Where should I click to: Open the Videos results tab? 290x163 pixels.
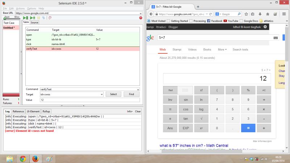pos(192,49)
